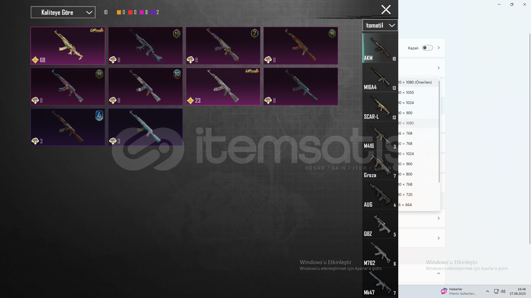Open the volume icon in system tray
The image size is (531, 298).
click(x=503, y=291)
